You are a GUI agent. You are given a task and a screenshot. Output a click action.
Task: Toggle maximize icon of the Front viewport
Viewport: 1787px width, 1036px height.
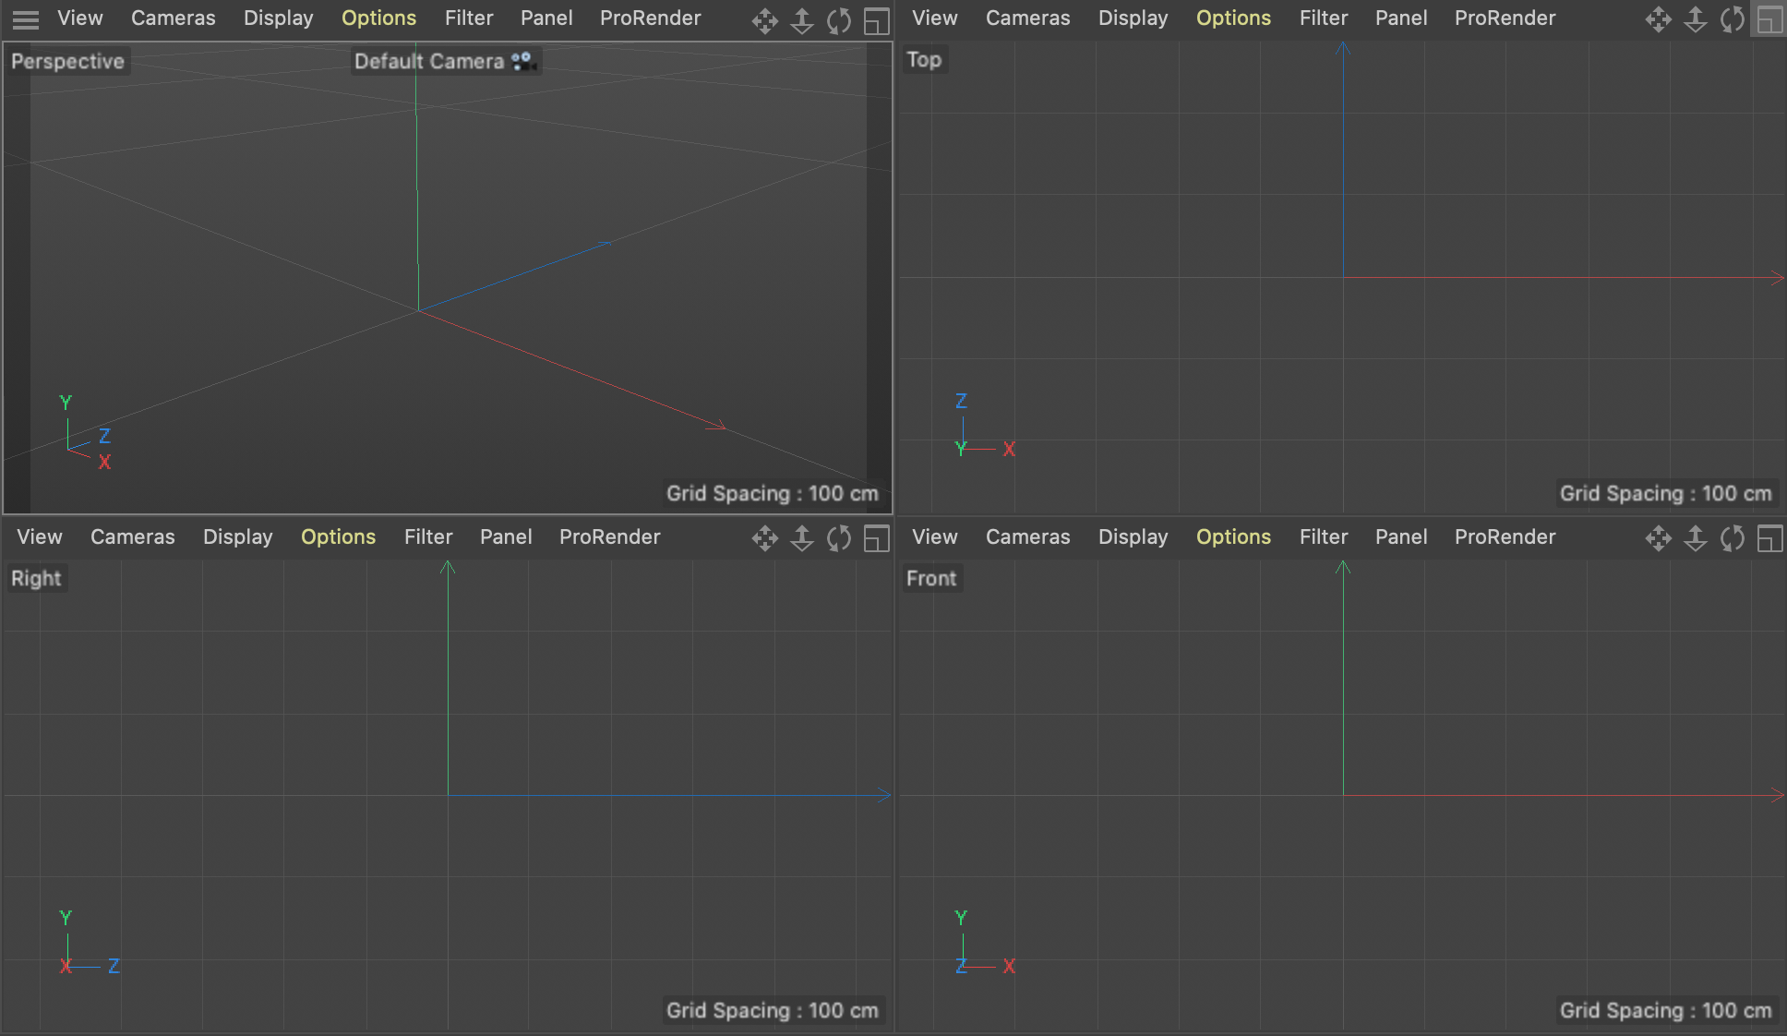pyautogui.click(x=1769, y=538)
